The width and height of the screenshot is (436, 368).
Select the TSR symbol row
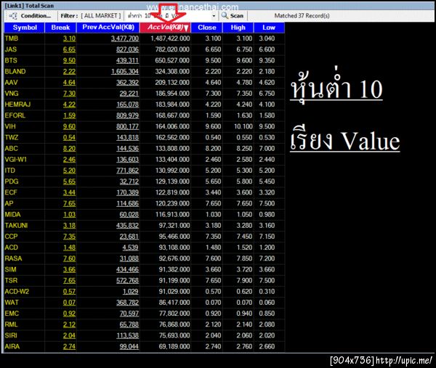click(145, 280)
